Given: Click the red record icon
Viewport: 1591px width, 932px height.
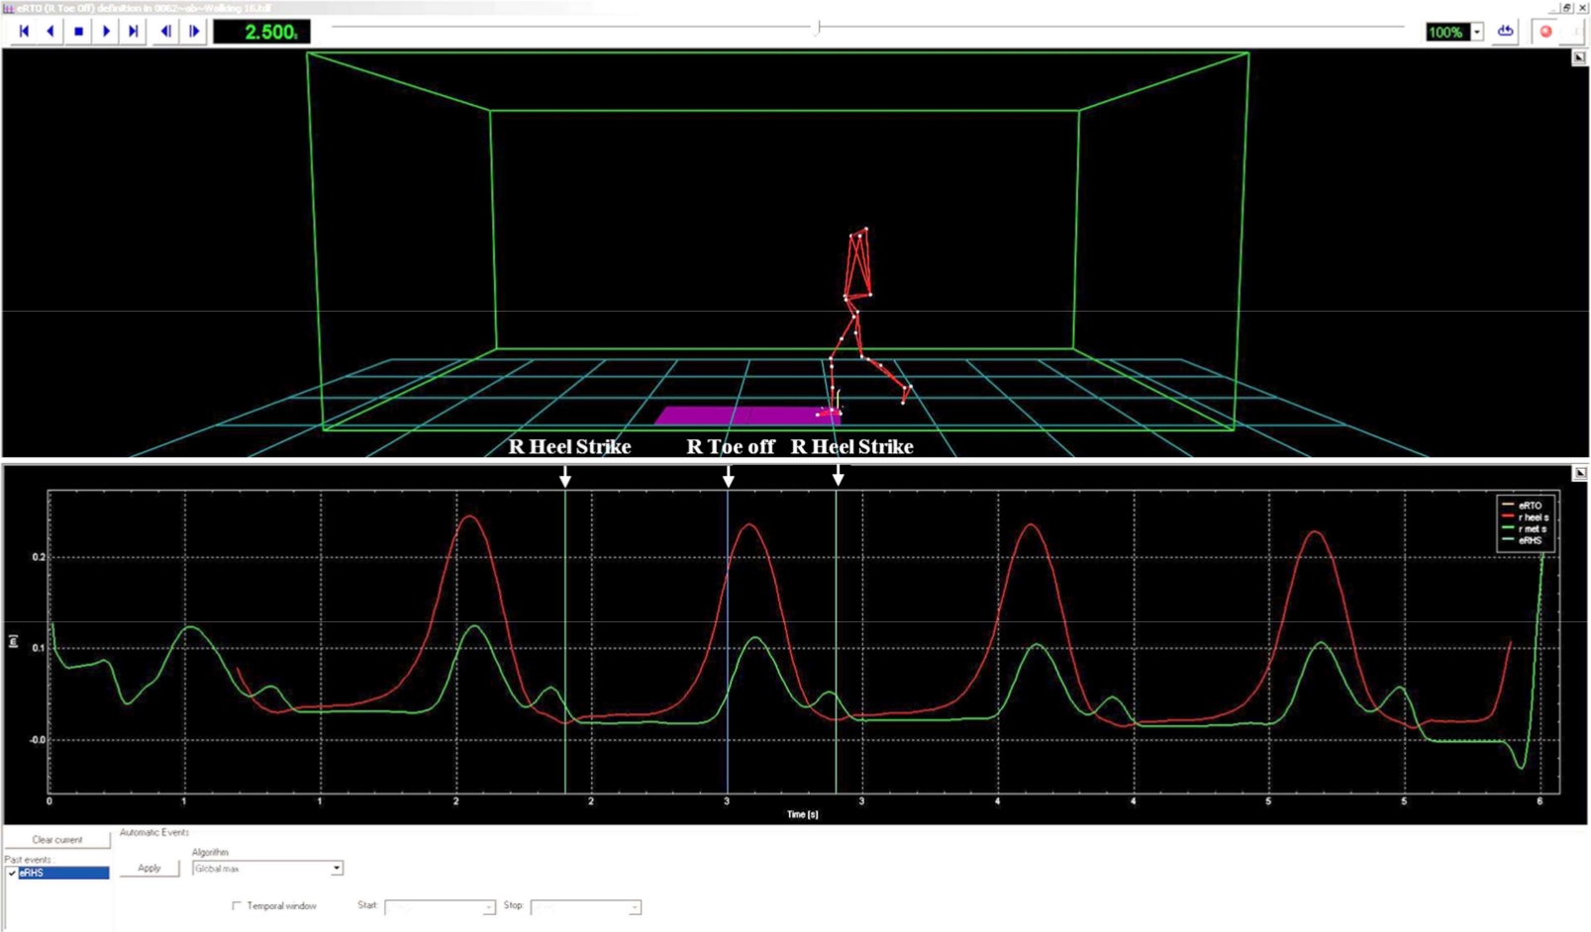Looking at the screenshot, I should [x=1545, y=32].
